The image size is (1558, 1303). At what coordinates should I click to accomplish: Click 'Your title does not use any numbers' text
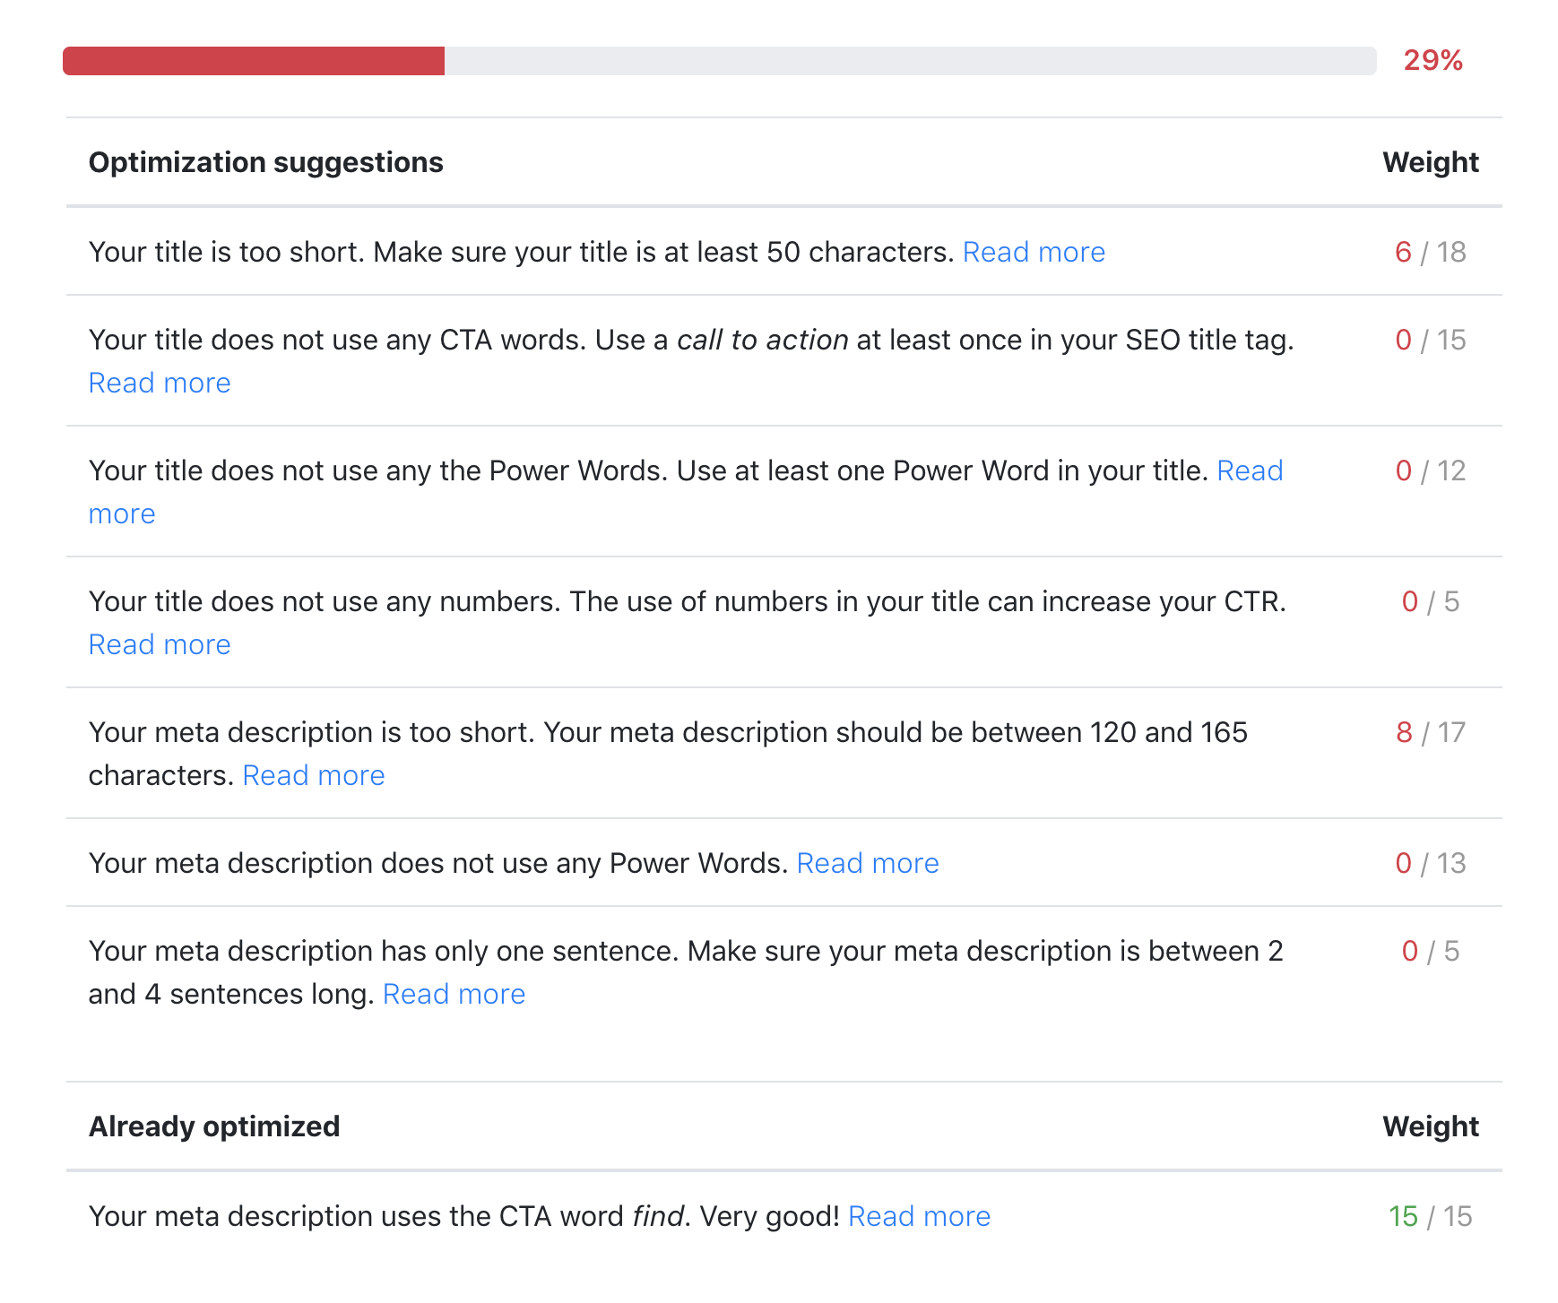pyautogui.click(x=325, y=601)
